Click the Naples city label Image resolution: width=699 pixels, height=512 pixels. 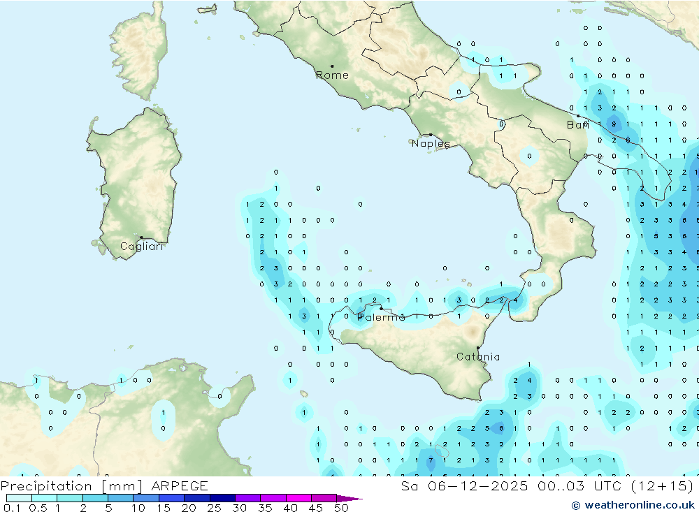[x=431, y=143]
